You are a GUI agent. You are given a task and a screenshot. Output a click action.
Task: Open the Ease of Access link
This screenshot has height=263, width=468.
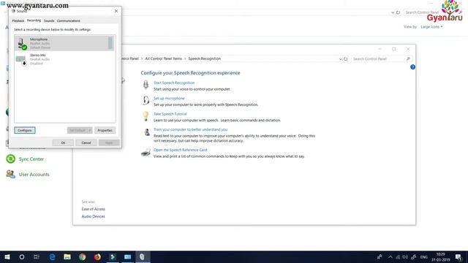(x=94, y=209)
